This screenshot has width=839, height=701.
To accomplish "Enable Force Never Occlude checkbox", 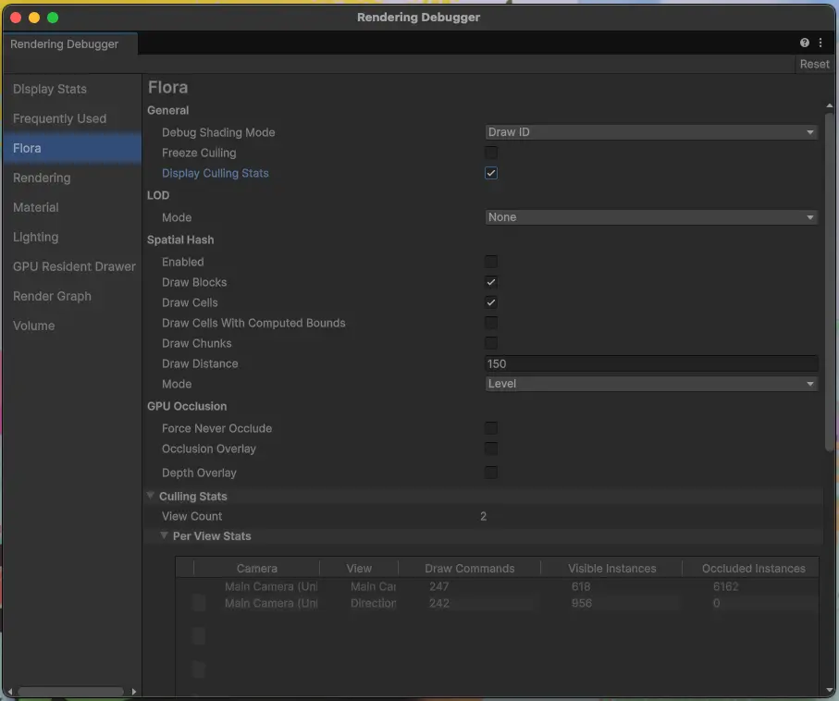I will [x=490, y=428].
